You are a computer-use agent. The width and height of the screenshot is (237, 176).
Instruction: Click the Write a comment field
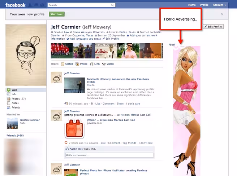coord(109,155)
